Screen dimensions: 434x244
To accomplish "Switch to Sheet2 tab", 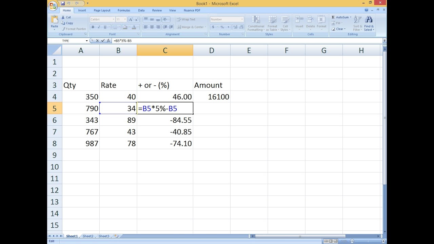I will [88, 236].
